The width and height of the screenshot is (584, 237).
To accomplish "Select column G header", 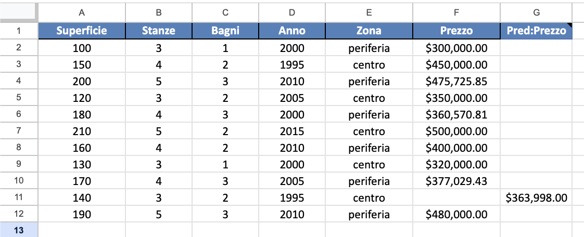I will pos(536,12).
